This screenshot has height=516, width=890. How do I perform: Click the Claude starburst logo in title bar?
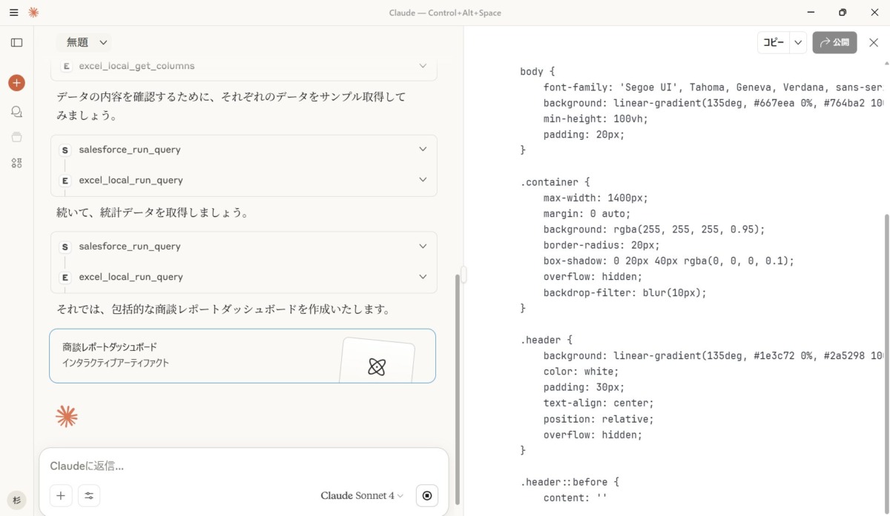(x=34, y=13)
